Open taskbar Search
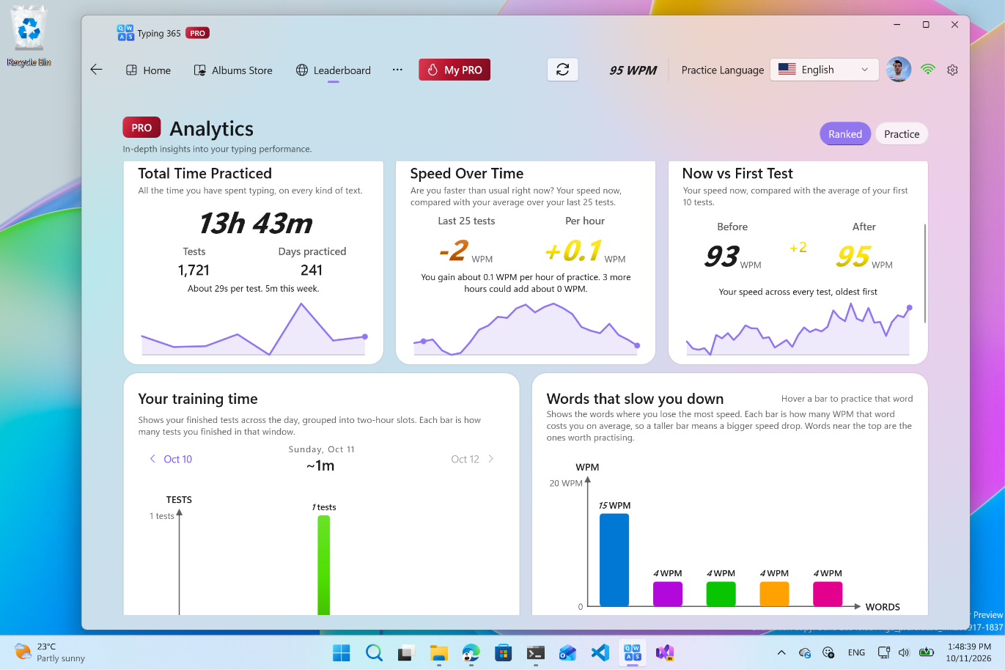Image resolution: width=1005 pixels, height=670 pixels. tap(374, 652)
